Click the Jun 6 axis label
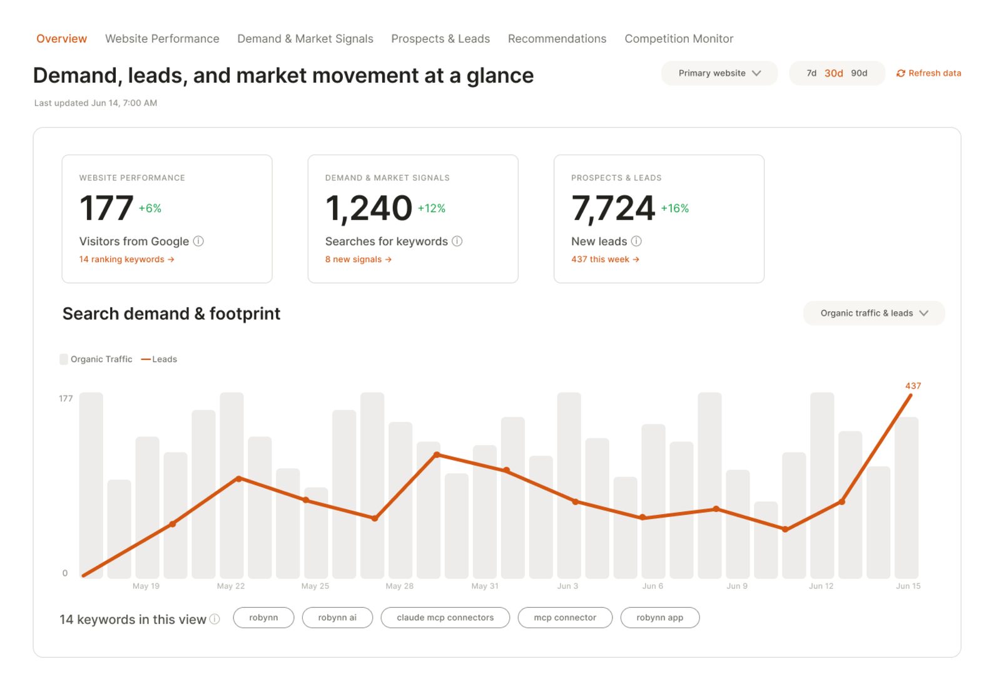 point(653,586)
